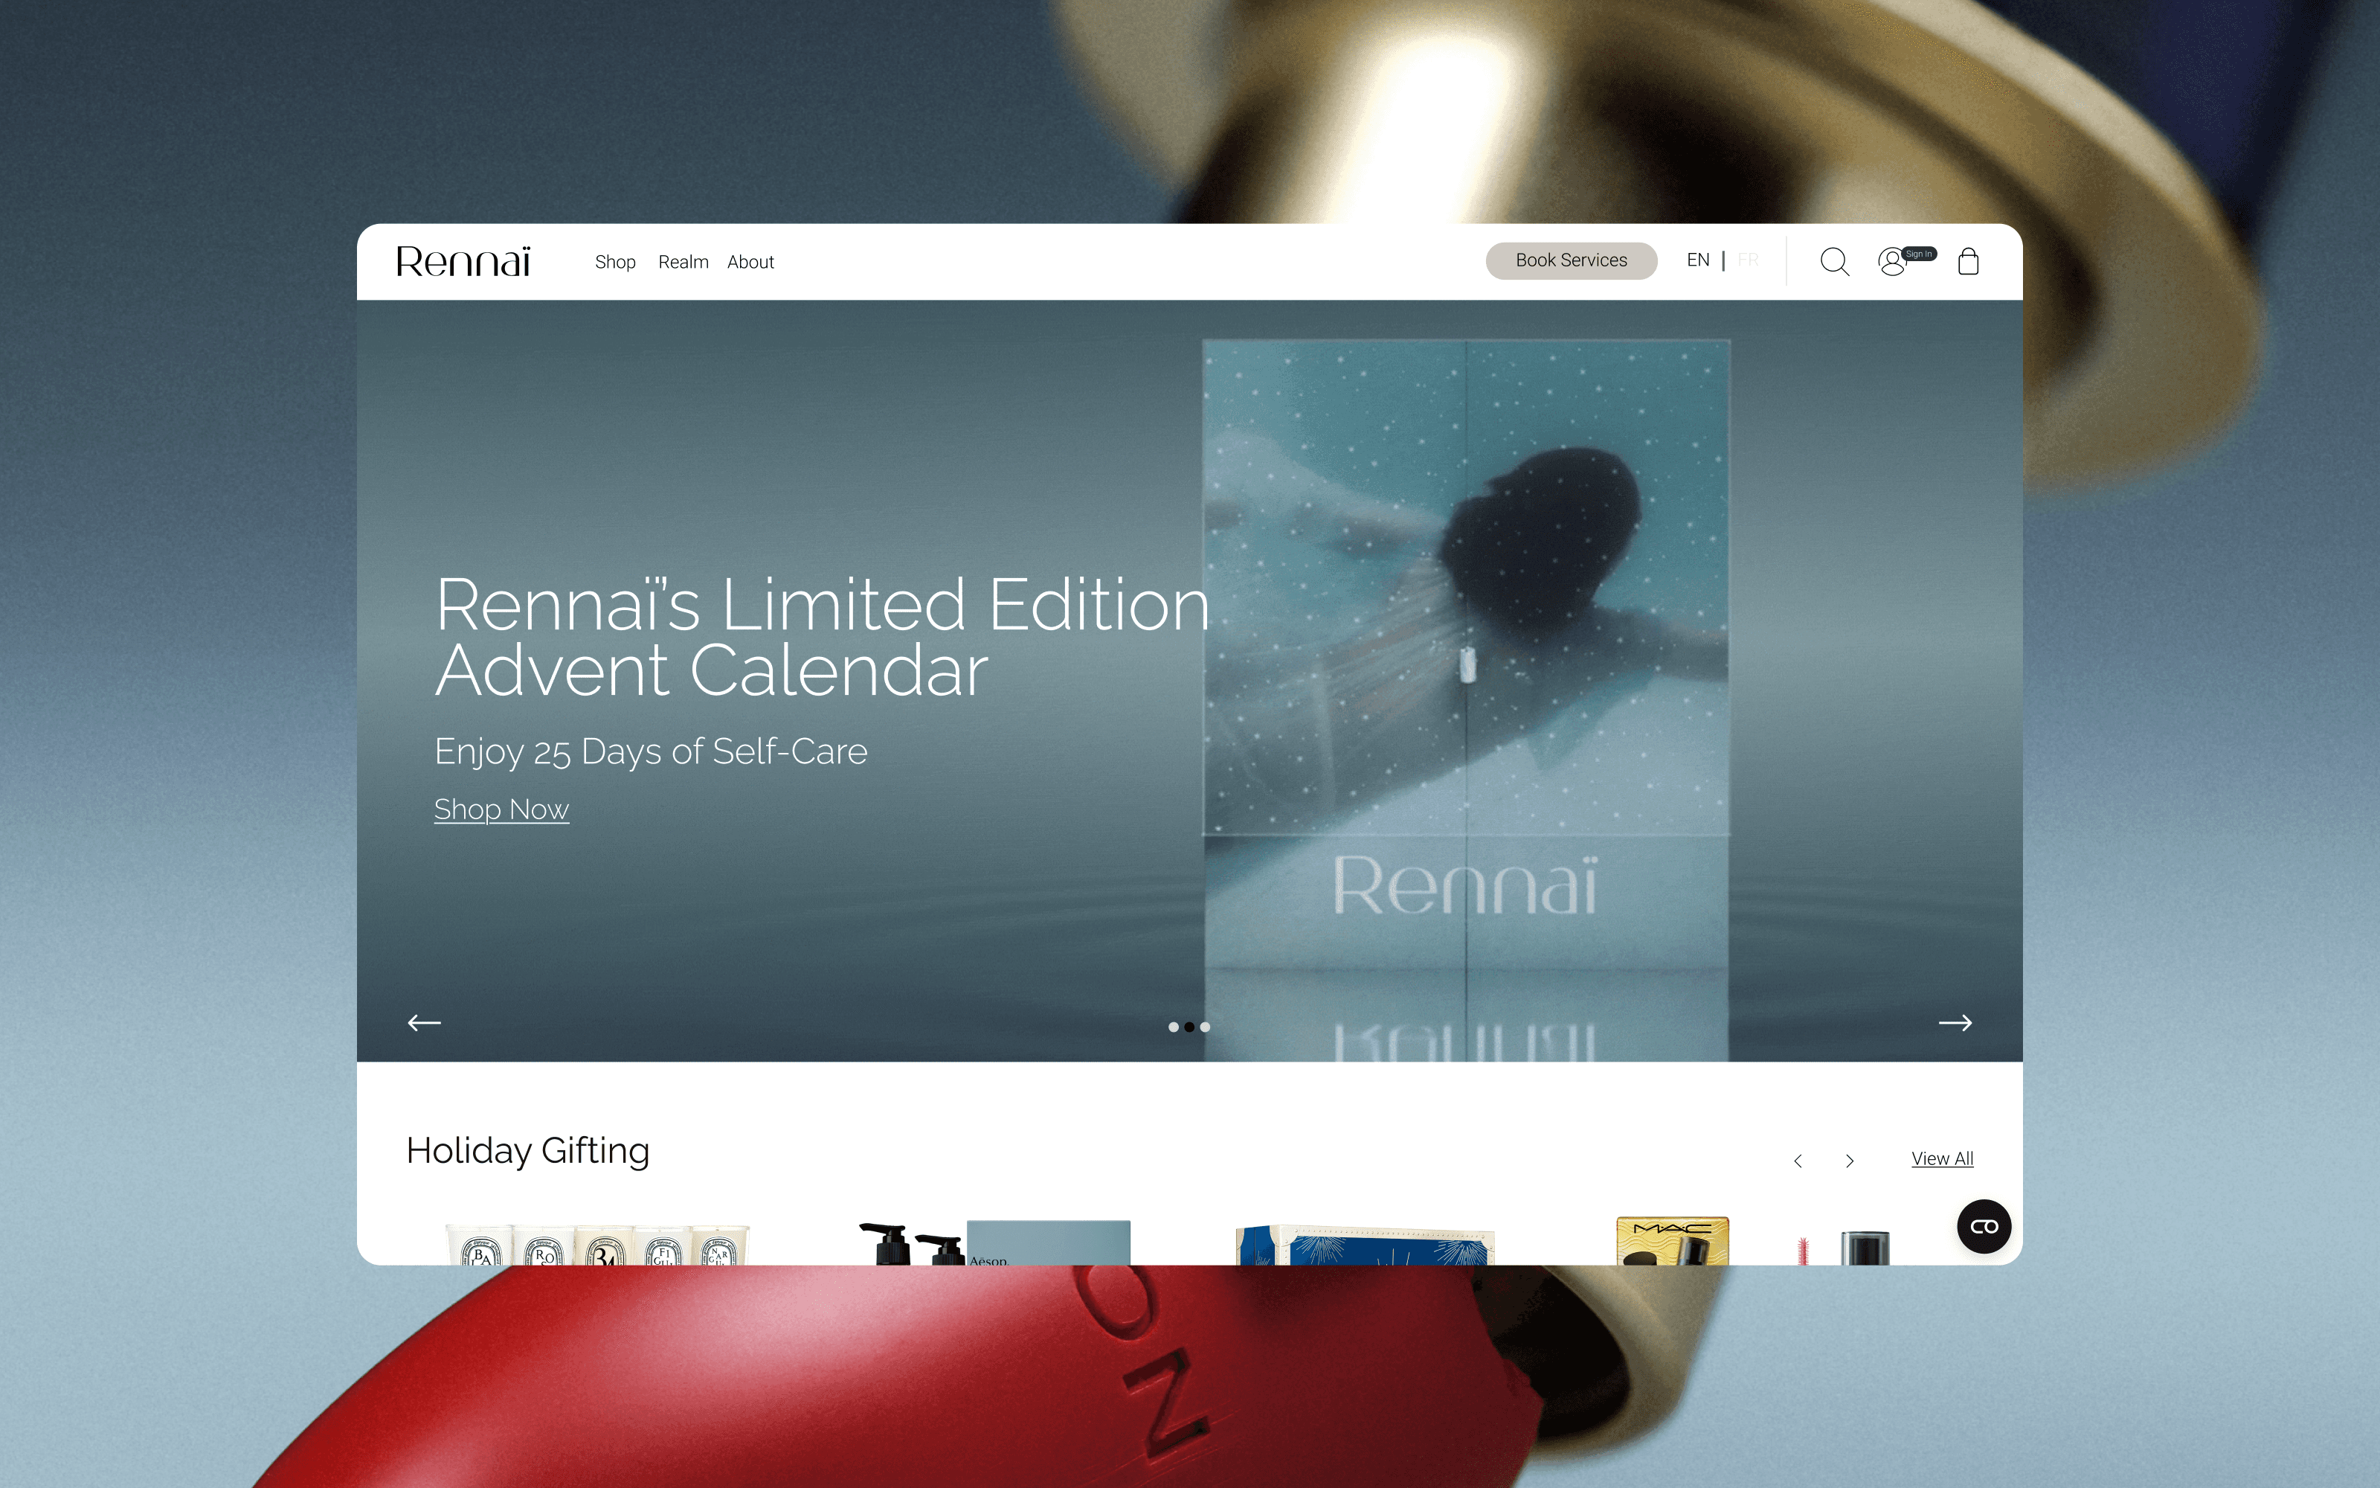
Task: Select the first carousel dot
Action: click(x=1174, y=1027)
